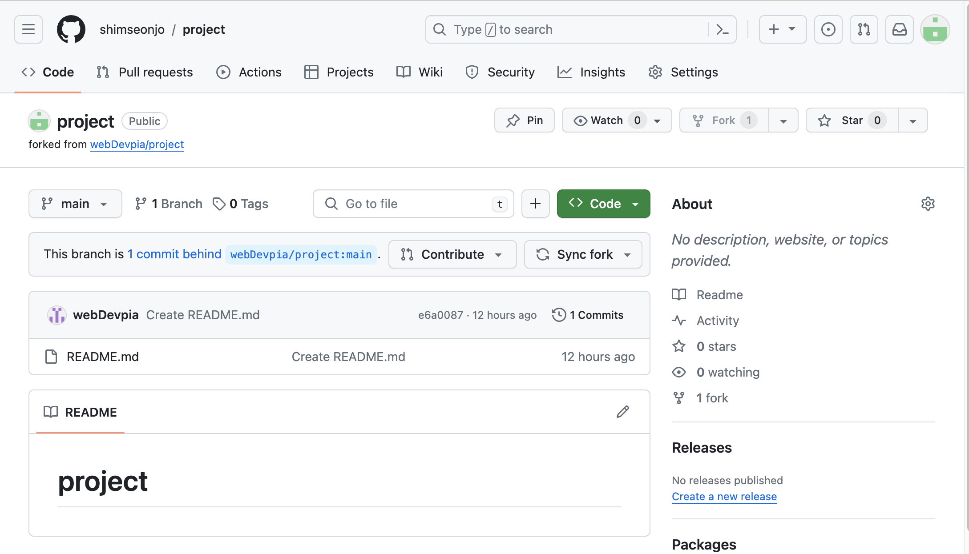Open the notifications inbox icon
This screenshot has width=969, height=554.
click(x=899, y=29)
